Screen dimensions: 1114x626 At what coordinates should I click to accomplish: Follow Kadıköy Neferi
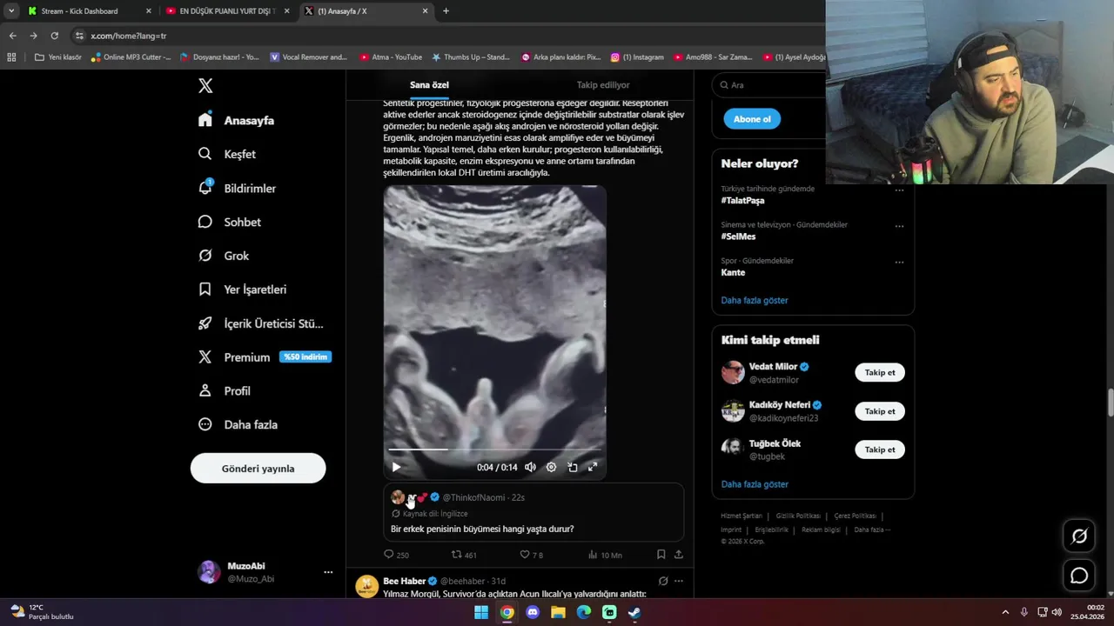point(880,411)
